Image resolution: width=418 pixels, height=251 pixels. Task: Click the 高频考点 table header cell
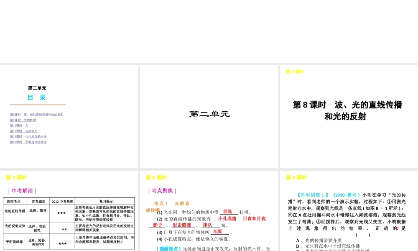pos(15,201)
